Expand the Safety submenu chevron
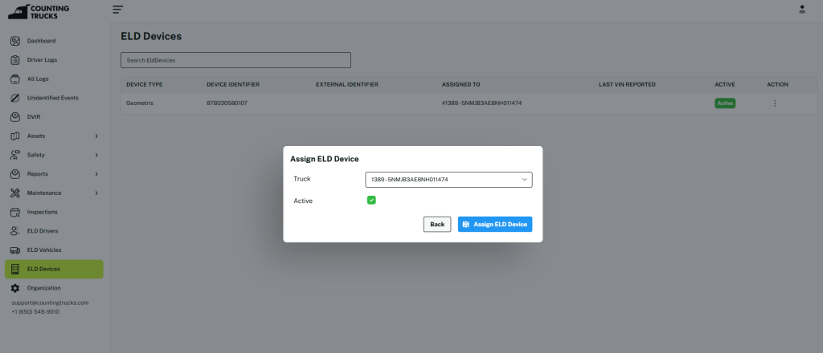Viewport: 823px width, 353px height. 96,155
